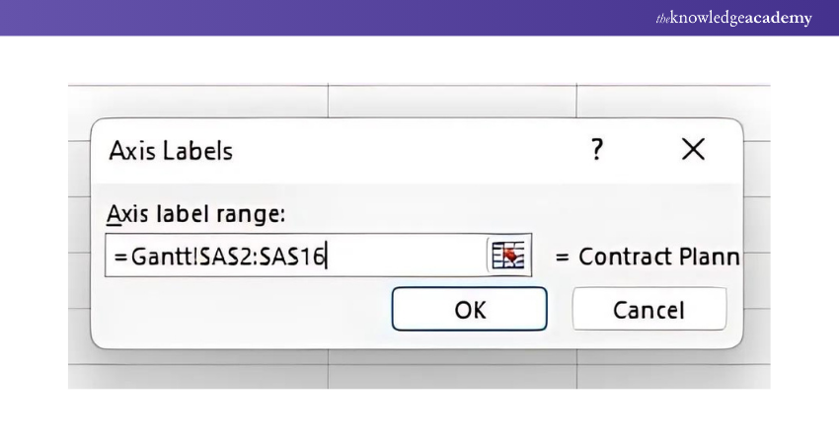This screenshot has width=839, height=444.
Task: Click the question mark help icon
Action: tap(596, 151)
